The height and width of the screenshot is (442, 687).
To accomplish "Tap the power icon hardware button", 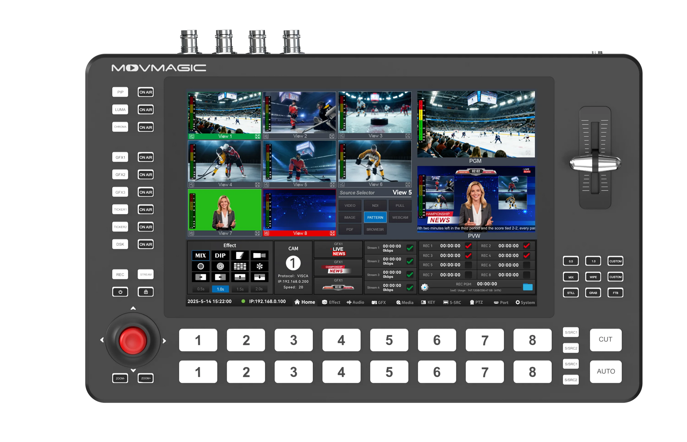I will click(120, 292).
